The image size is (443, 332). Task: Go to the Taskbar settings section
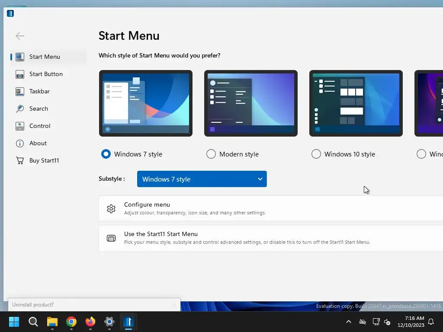[48, 92]
